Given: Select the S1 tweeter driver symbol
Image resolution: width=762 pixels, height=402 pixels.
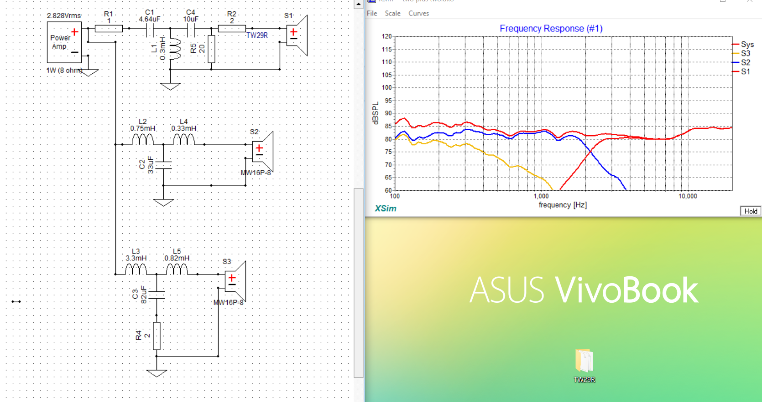Looking at the screenshot, I should [297, 36].
